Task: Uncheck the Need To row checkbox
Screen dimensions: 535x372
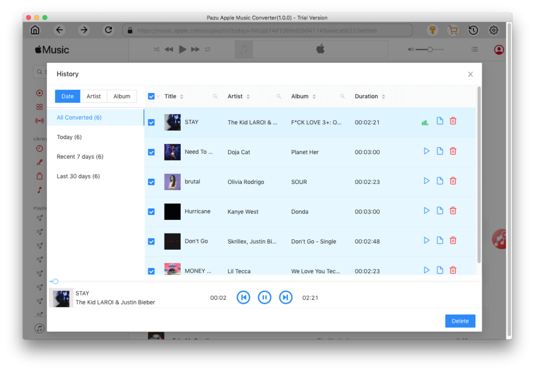Action: tap(151, 152)
